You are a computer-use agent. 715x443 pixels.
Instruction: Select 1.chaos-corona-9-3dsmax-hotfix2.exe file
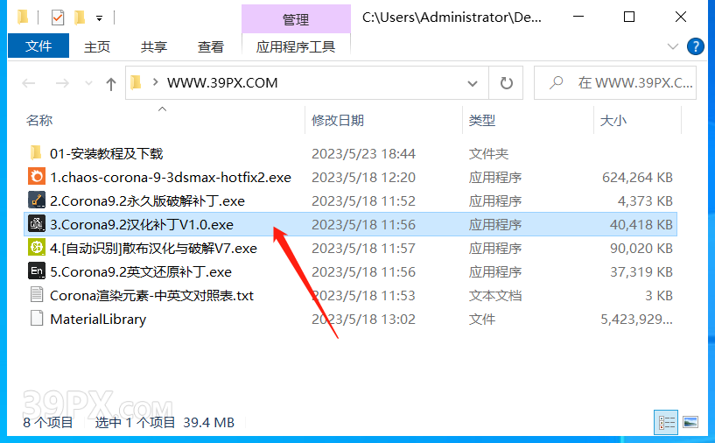pos(171,178)
